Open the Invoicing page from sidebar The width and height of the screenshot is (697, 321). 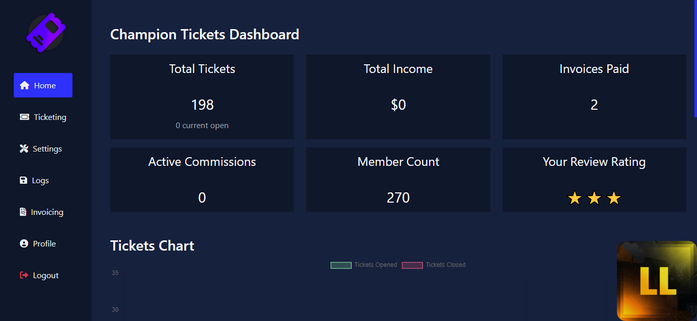coord(47,212)
